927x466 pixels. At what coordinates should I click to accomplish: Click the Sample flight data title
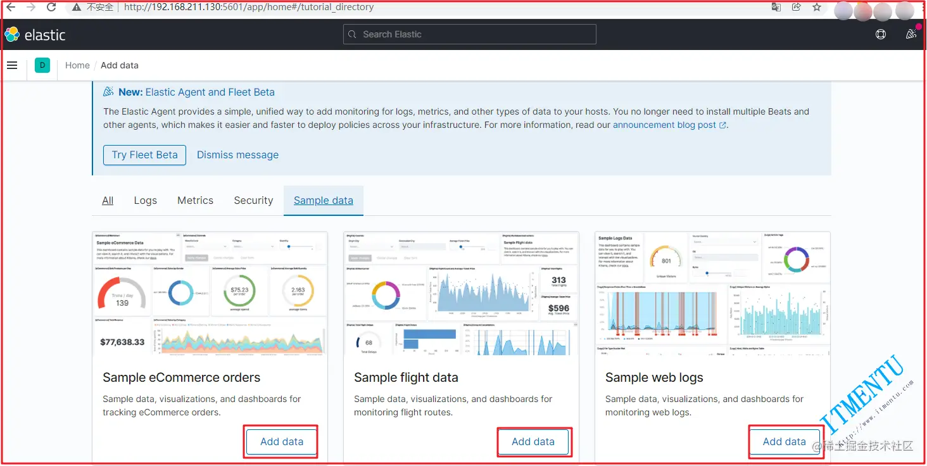[x=406, y=377]
